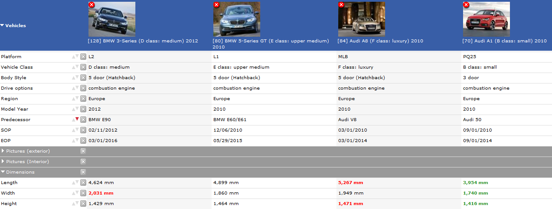Image resolution: width=552 pixels, height=209 pixels.
Task: Remove the SOP row with X icon
Action: pos(83,130)
